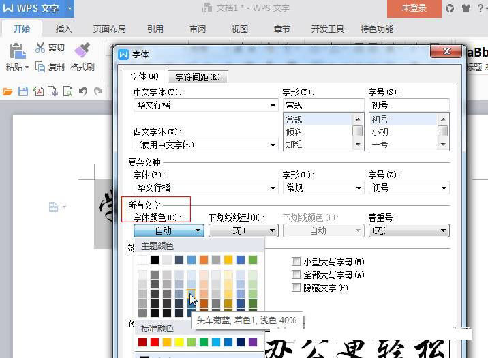This screenshot has height=358, width=488.
Task: Click the 未登录 login button
Action: 414,8
